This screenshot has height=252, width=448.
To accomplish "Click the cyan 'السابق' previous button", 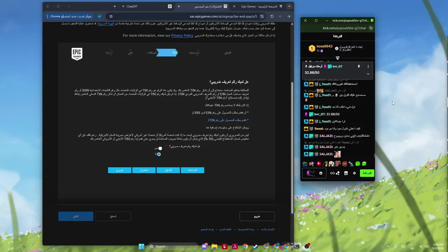I will pos(168,170).
